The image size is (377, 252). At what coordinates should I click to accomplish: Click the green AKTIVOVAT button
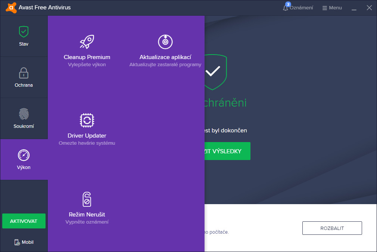pos(24,221)
